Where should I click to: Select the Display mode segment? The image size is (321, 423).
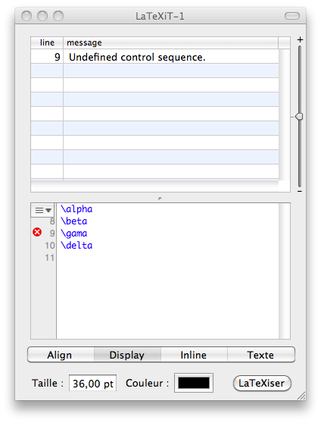(x=127, y=355)
